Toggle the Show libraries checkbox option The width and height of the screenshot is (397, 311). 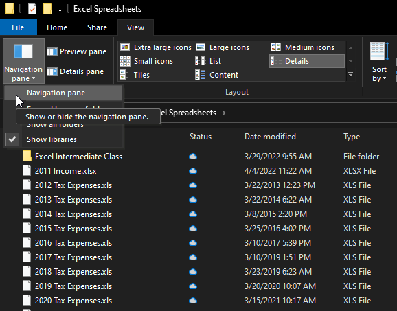[63, 139]
